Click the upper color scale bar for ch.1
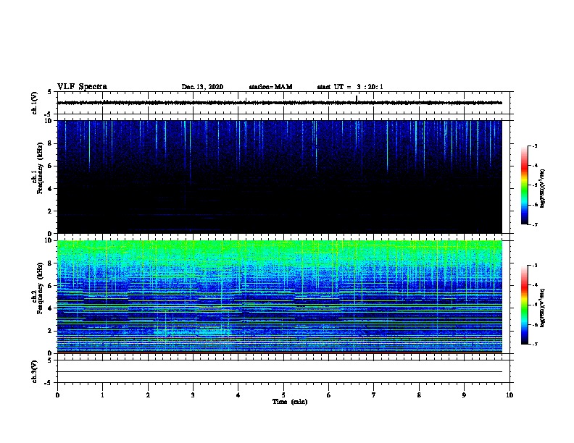This screenshot has width=574, height=443. pos(525,185)
